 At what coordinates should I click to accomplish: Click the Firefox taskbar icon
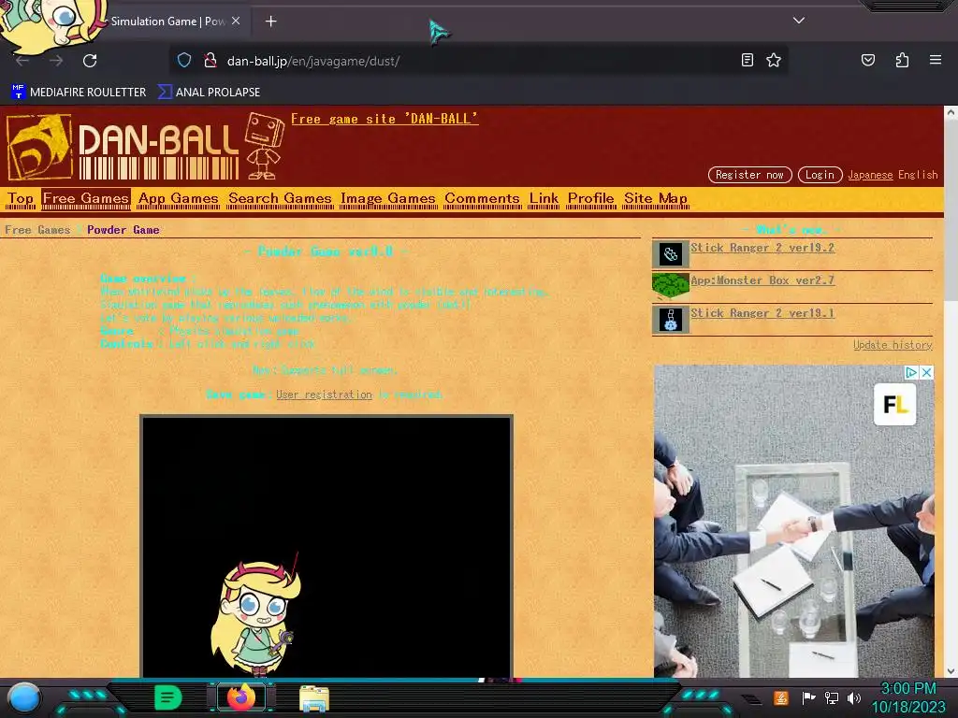241,697
